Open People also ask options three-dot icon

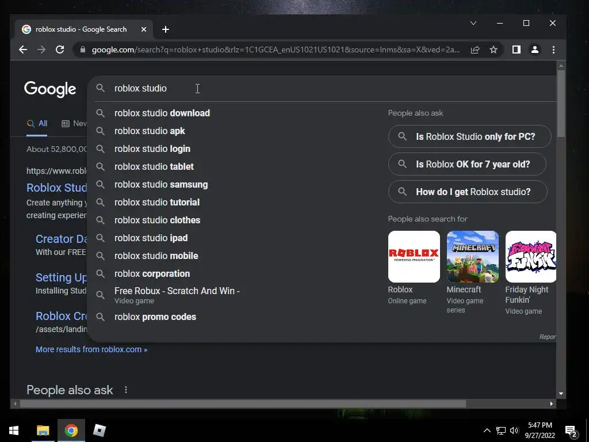click(x=126, y=390)
